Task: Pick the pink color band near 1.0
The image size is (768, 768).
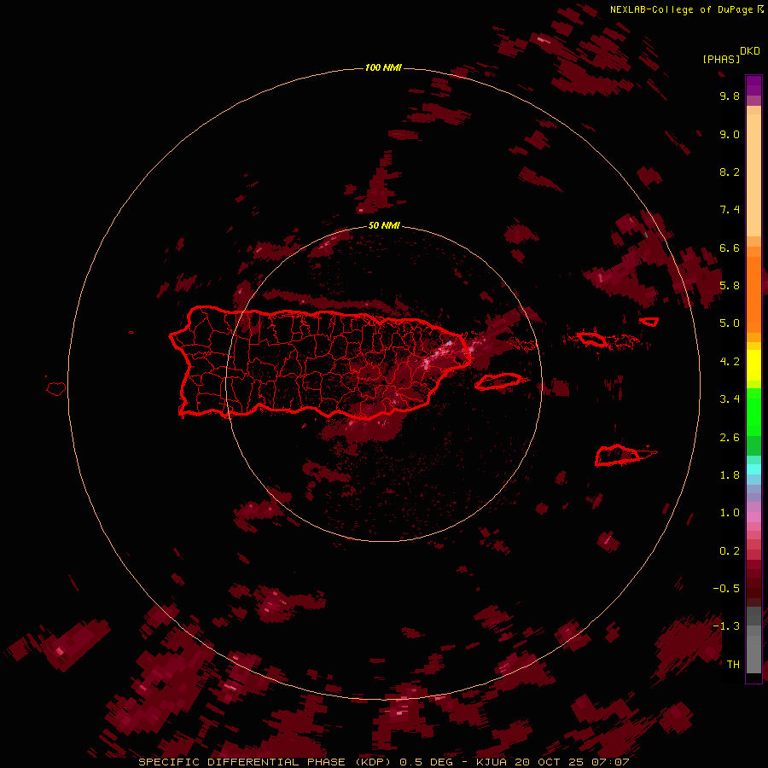Action: 753,517
